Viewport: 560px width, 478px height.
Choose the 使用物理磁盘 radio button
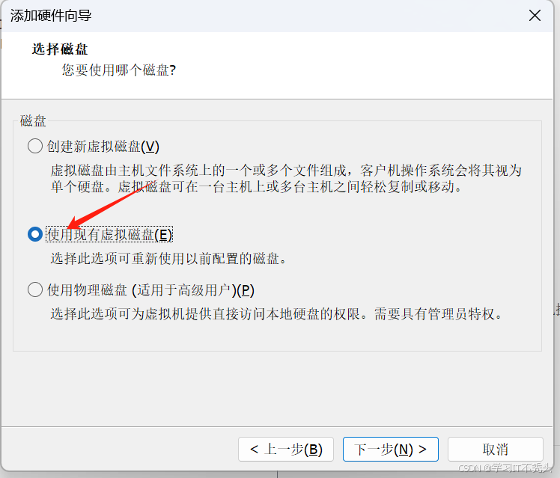pos(35,289)
